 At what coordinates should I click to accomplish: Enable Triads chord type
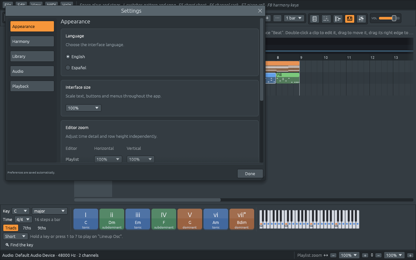11,228
